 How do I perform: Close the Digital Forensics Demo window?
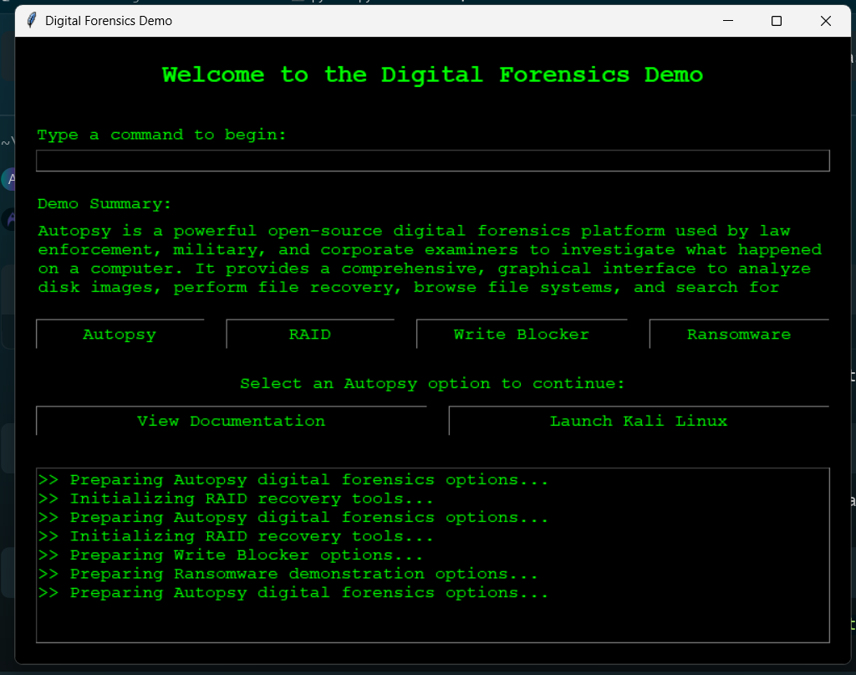(x=825, y=21)
